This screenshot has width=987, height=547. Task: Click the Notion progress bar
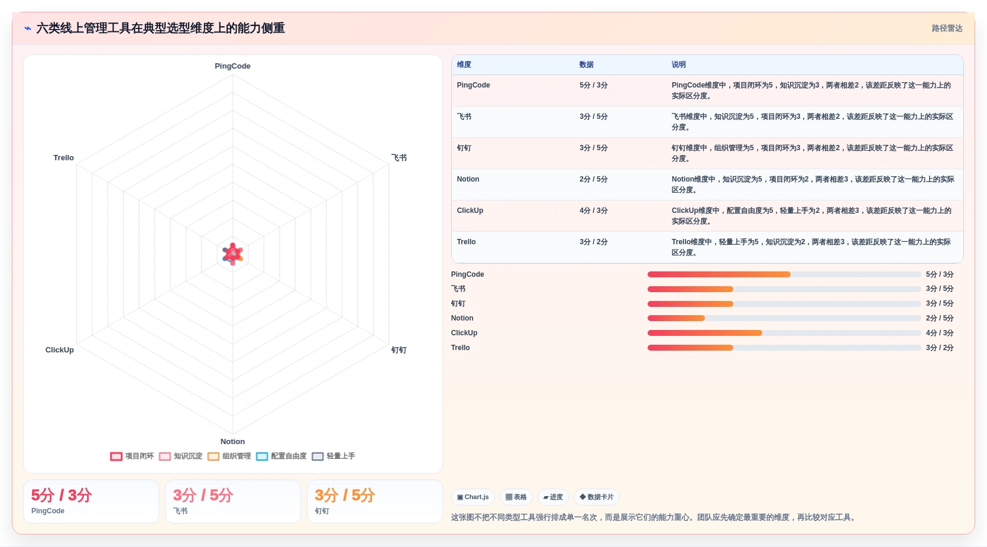coord(784,318)
